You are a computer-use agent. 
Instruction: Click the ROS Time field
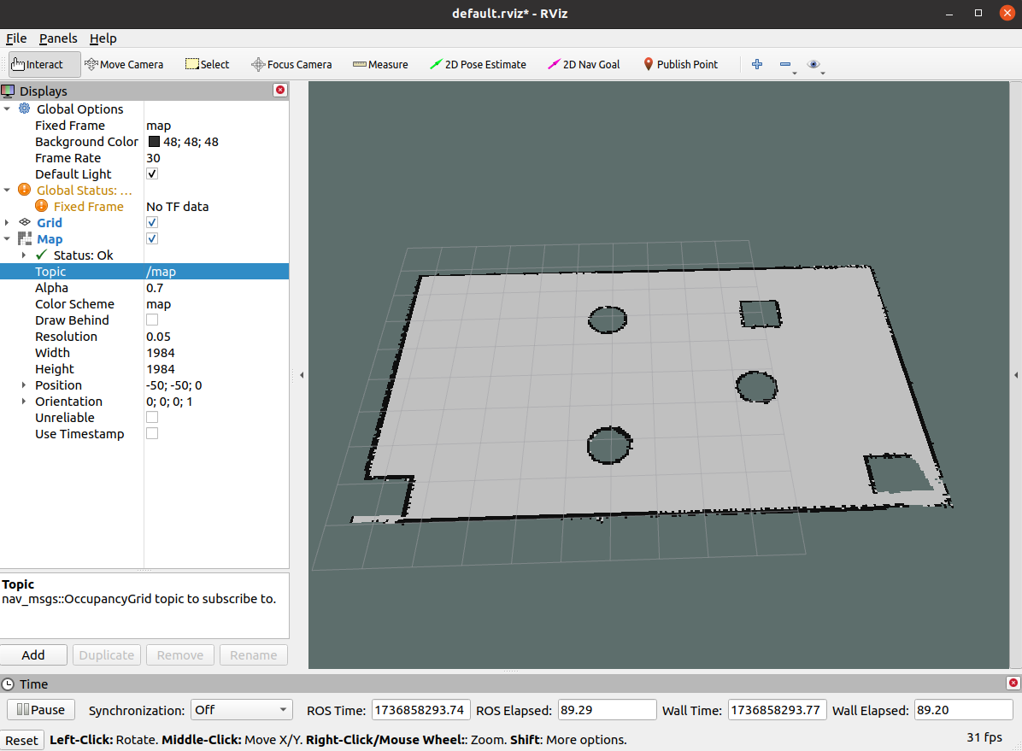(420, 710)
